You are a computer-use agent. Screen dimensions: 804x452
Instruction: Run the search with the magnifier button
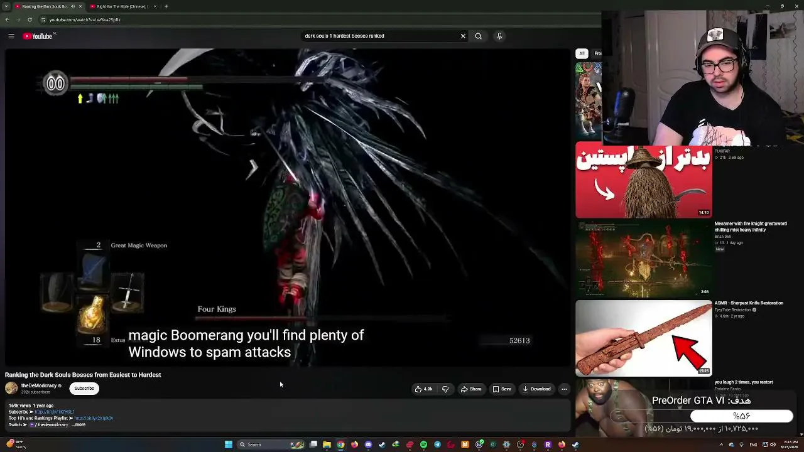pos(478,36)
